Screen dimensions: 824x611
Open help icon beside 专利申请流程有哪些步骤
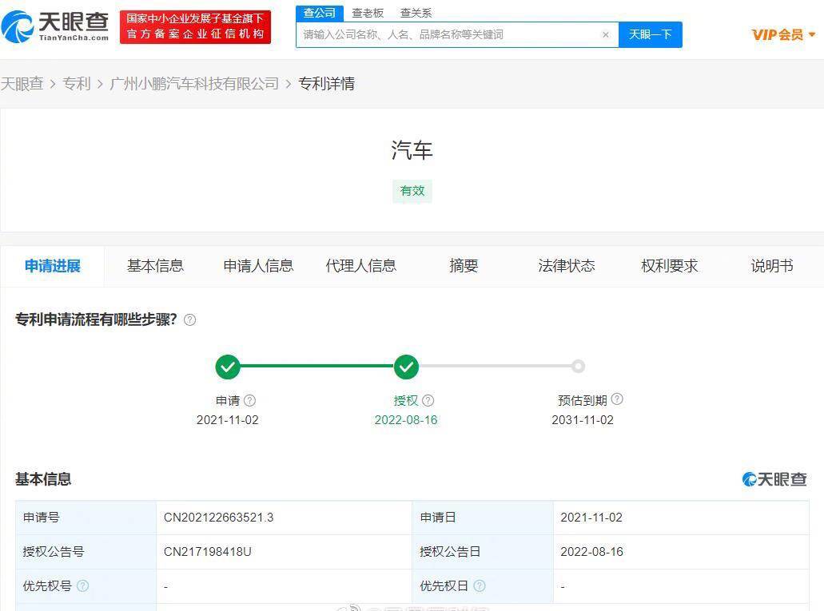[x=189, y=320]
